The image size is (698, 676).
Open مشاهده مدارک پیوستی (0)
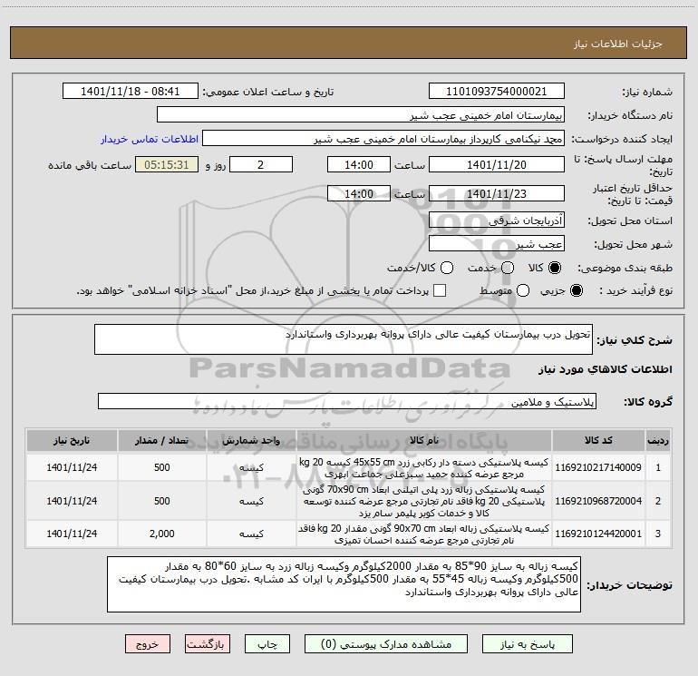[x=386, y=644]
